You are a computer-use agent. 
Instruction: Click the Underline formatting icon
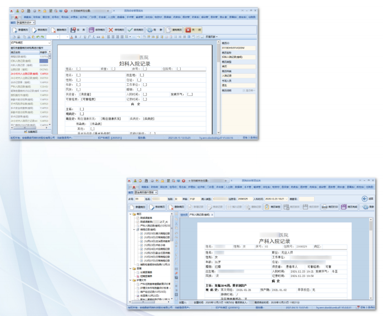85,37
